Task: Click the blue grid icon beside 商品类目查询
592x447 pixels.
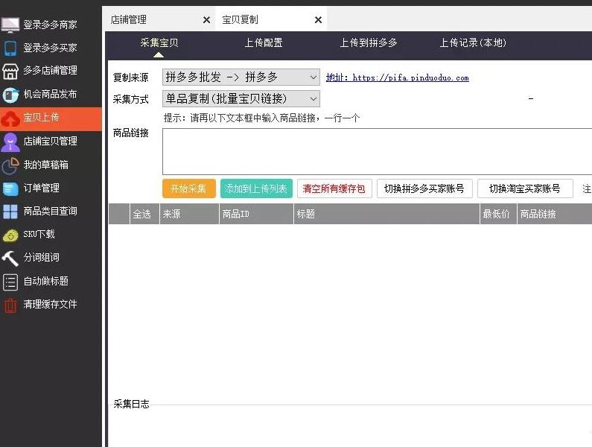Action: pyautogui.click(x=10, y=212)
